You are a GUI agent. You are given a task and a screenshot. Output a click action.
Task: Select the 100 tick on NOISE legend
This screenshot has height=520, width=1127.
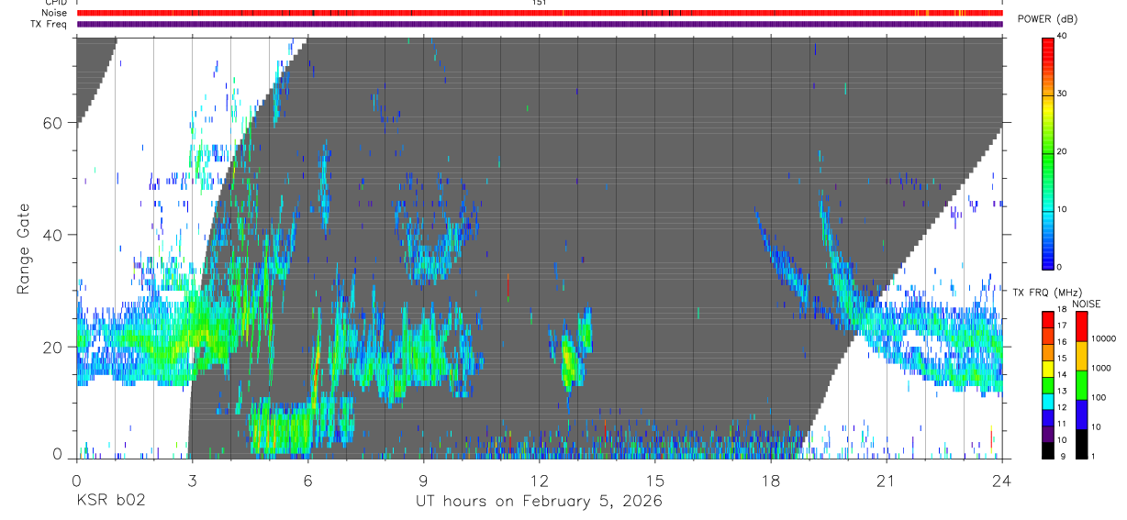[1099, 397]
